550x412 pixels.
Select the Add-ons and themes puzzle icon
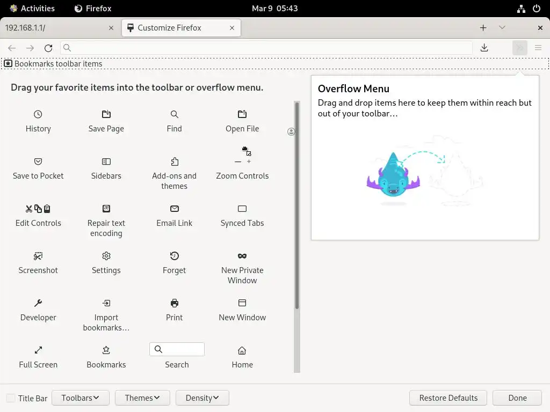(175, 161)
